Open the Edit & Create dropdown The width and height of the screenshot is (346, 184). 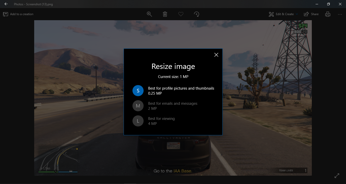point(283,14)
